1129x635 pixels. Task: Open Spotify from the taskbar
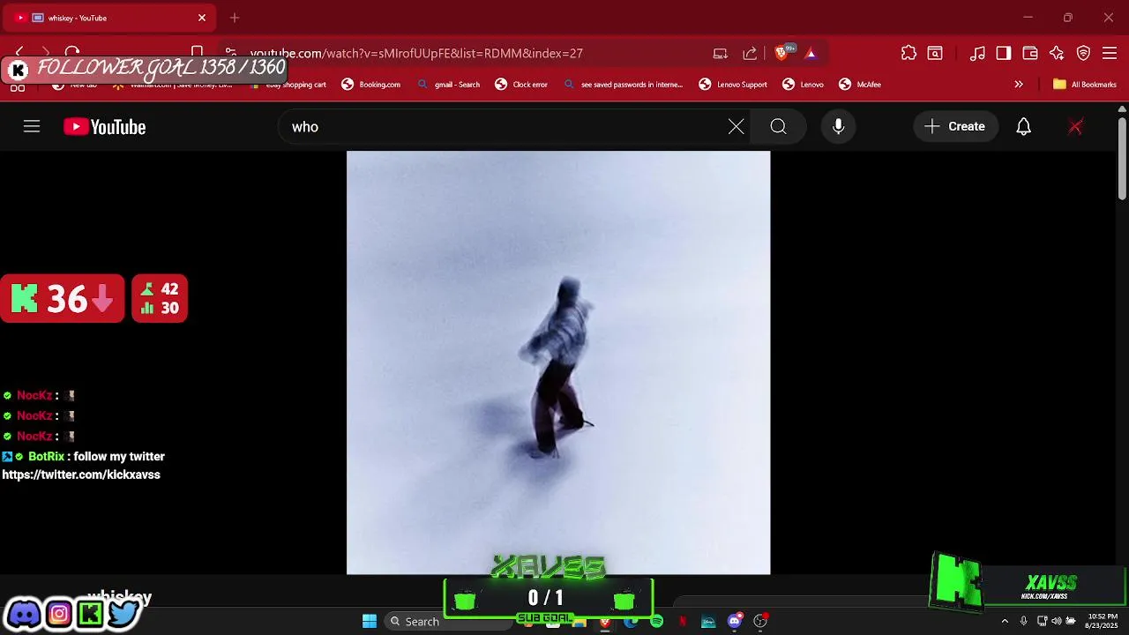657,622
